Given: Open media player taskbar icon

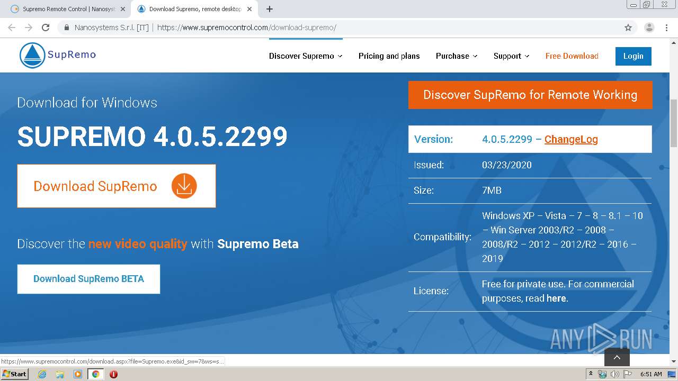Looking at the screenshot, I should (x=78, y=374).
